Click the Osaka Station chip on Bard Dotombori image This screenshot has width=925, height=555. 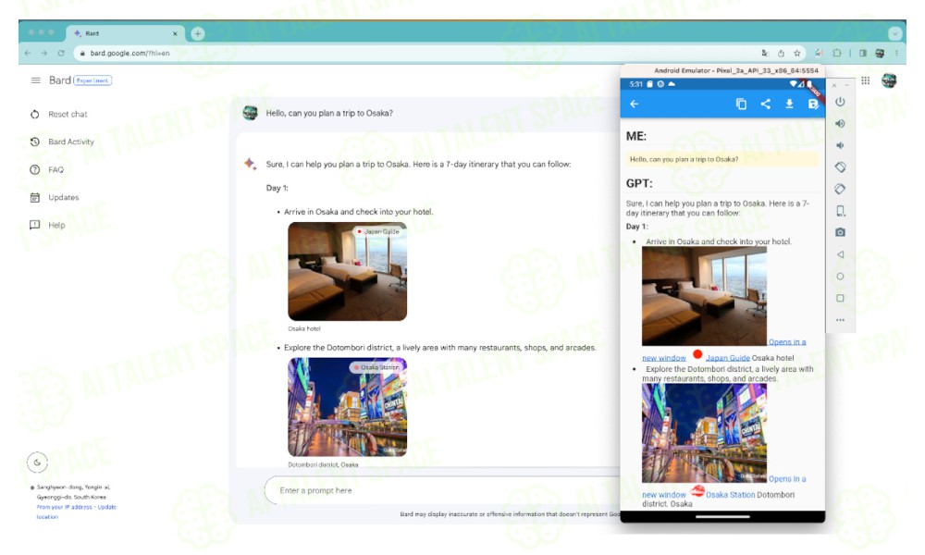point(376,367)
